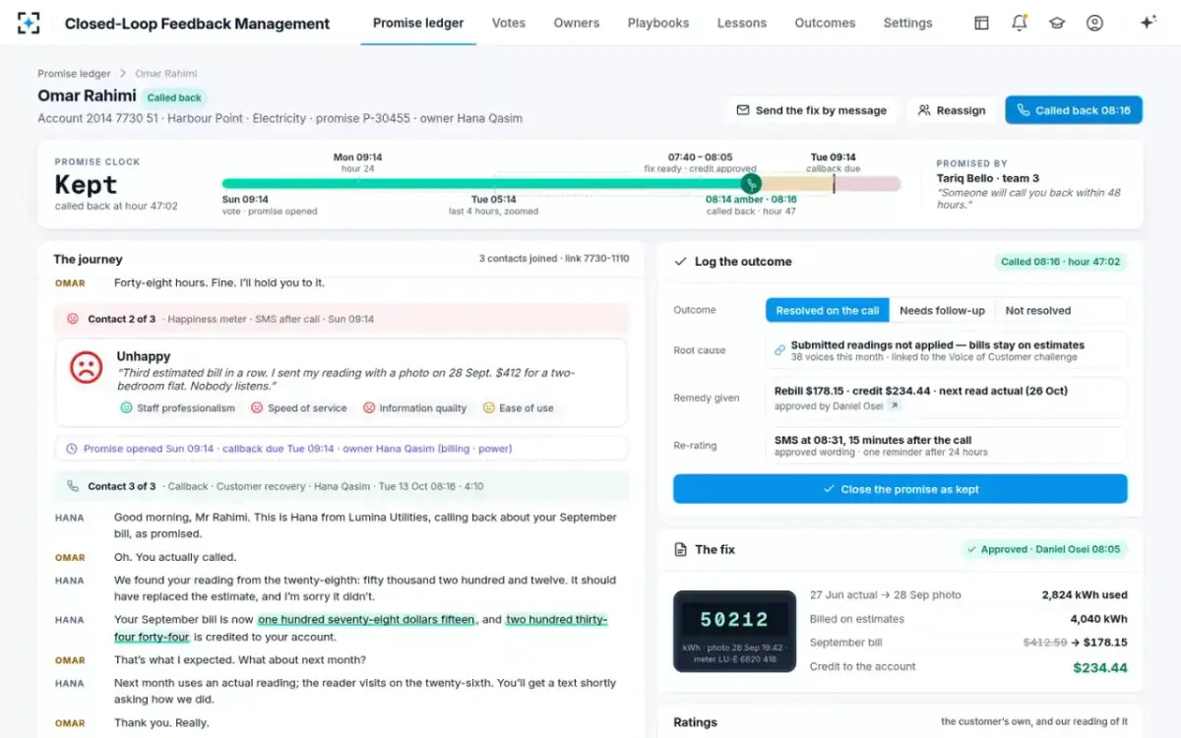Image resolution: width=1181 pixels, height=738 pixels.
Task: Click the 50212 meter photo thumbnail
Action: pos(735,631)
